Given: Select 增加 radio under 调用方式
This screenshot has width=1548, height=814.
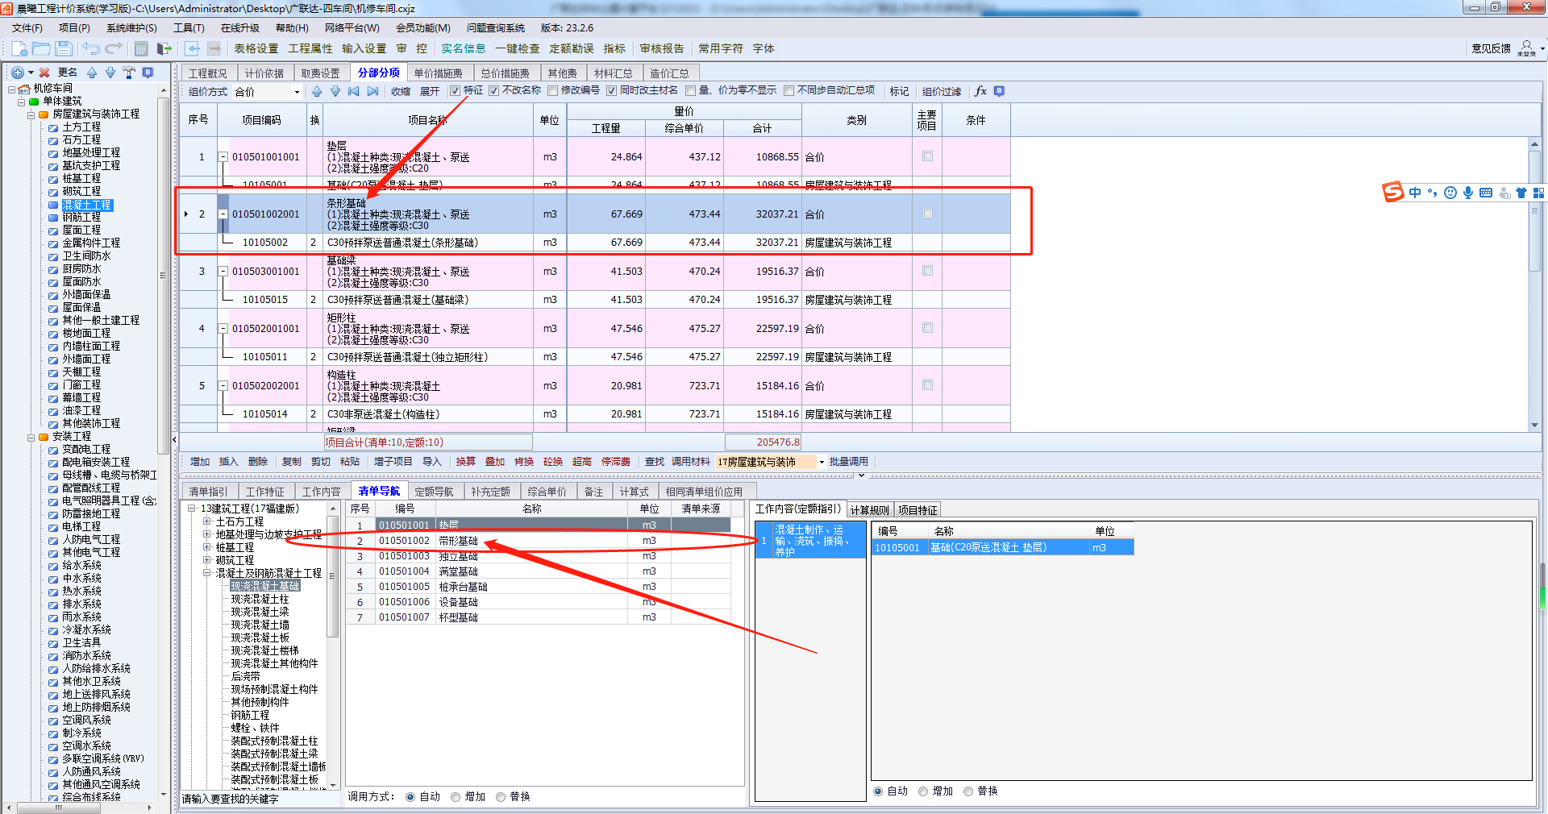Looking at the screenshot, I should (456, 797).
